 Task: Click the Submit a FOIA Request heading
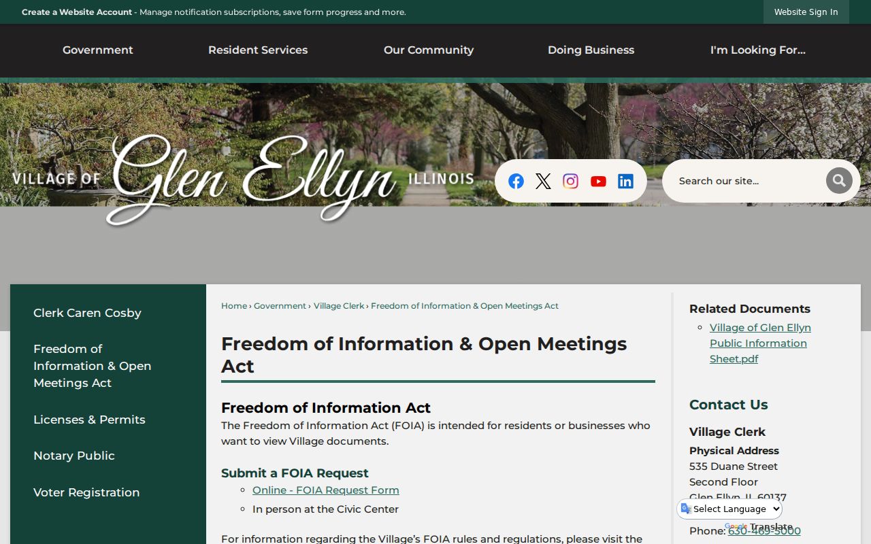pyautogui.click(x=295, y=473)
